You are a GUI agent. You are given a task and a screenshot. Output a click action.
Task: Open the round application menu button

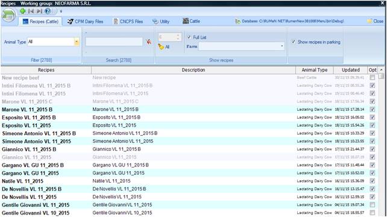pyautogui.click(x=8, y=16)
